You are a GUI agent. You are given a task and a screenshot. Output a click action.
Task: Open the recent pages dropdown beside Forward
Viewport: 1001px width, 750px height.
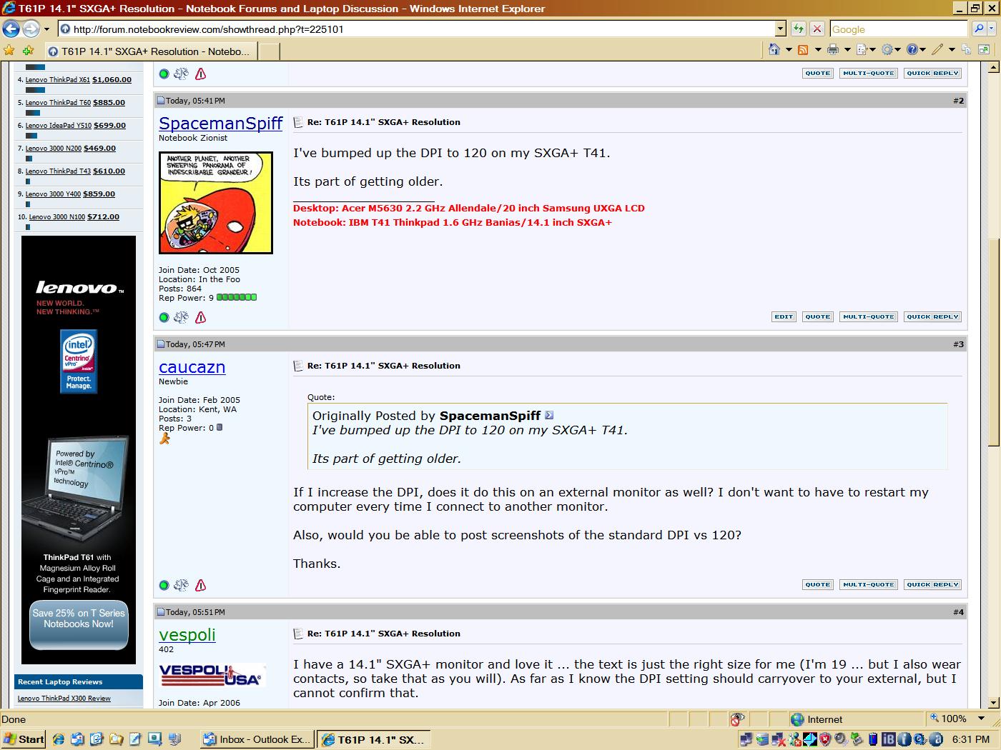pos(46,29)
